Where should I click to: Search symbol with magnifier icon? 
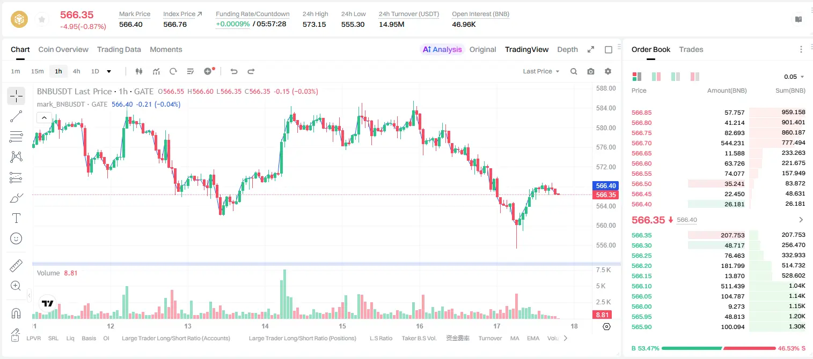(x=574, y=71)
